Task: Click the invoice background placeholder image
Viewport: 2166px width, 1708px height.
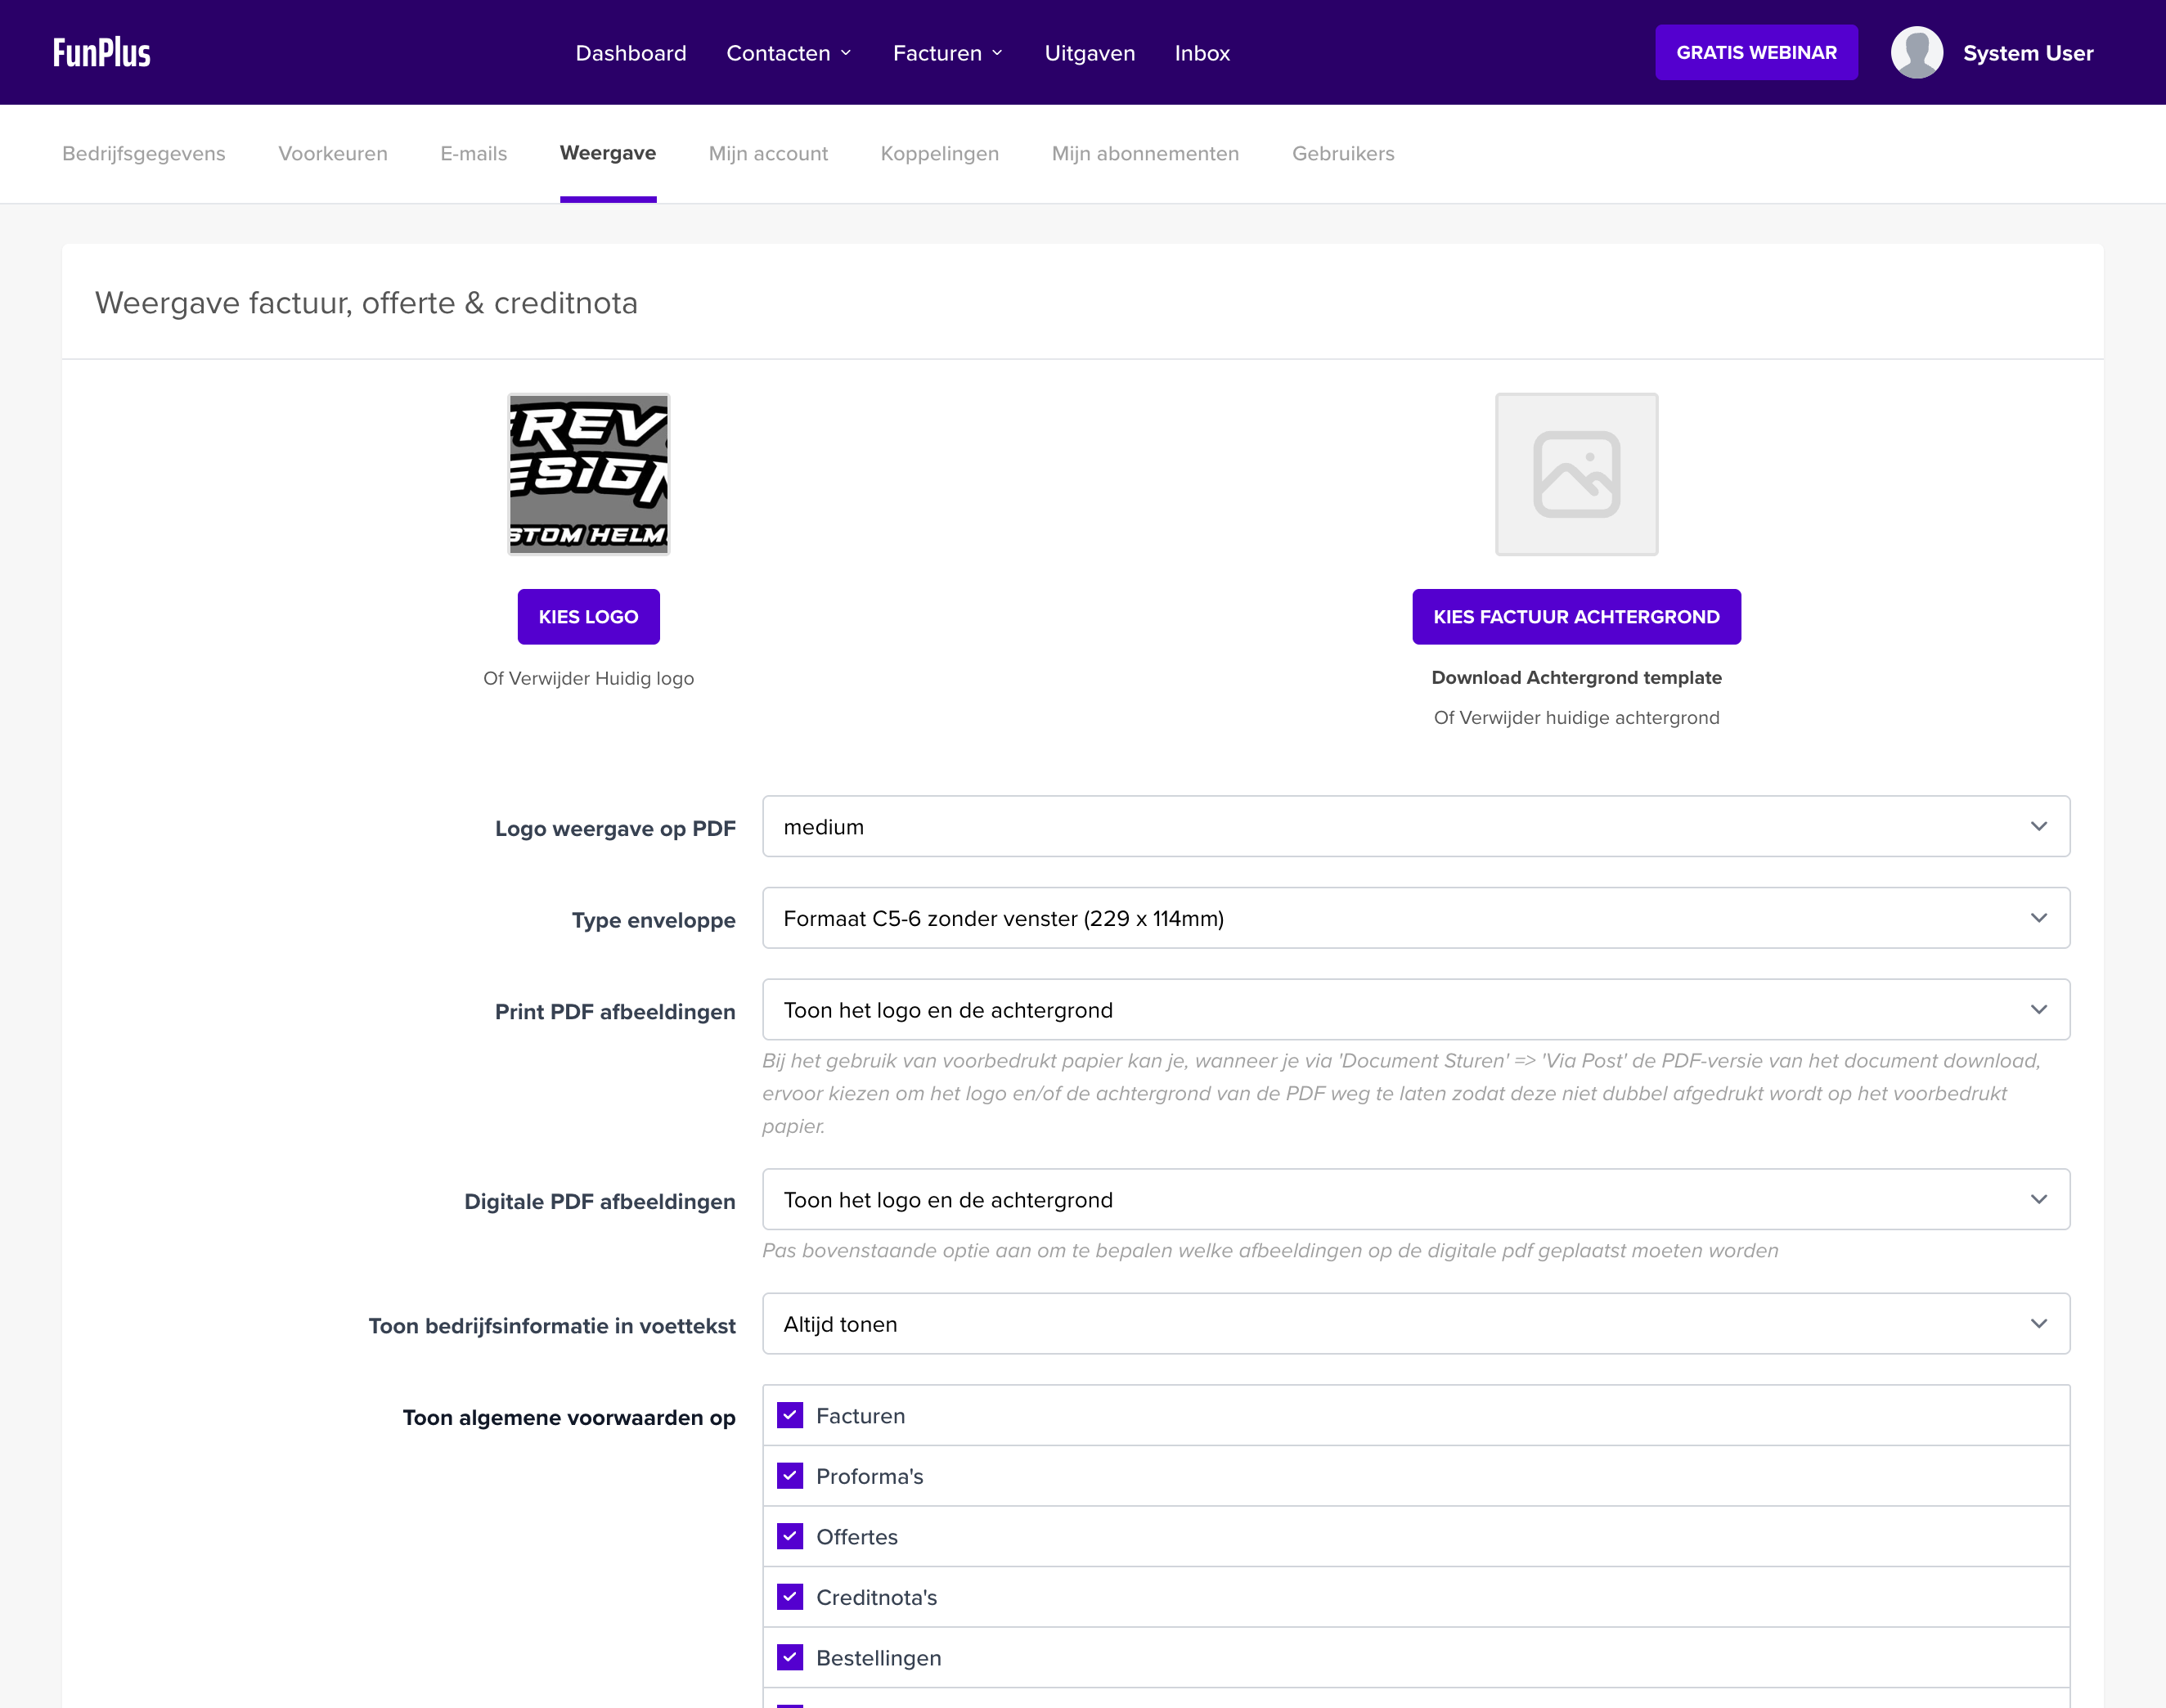Action: tap(1576, 474)
